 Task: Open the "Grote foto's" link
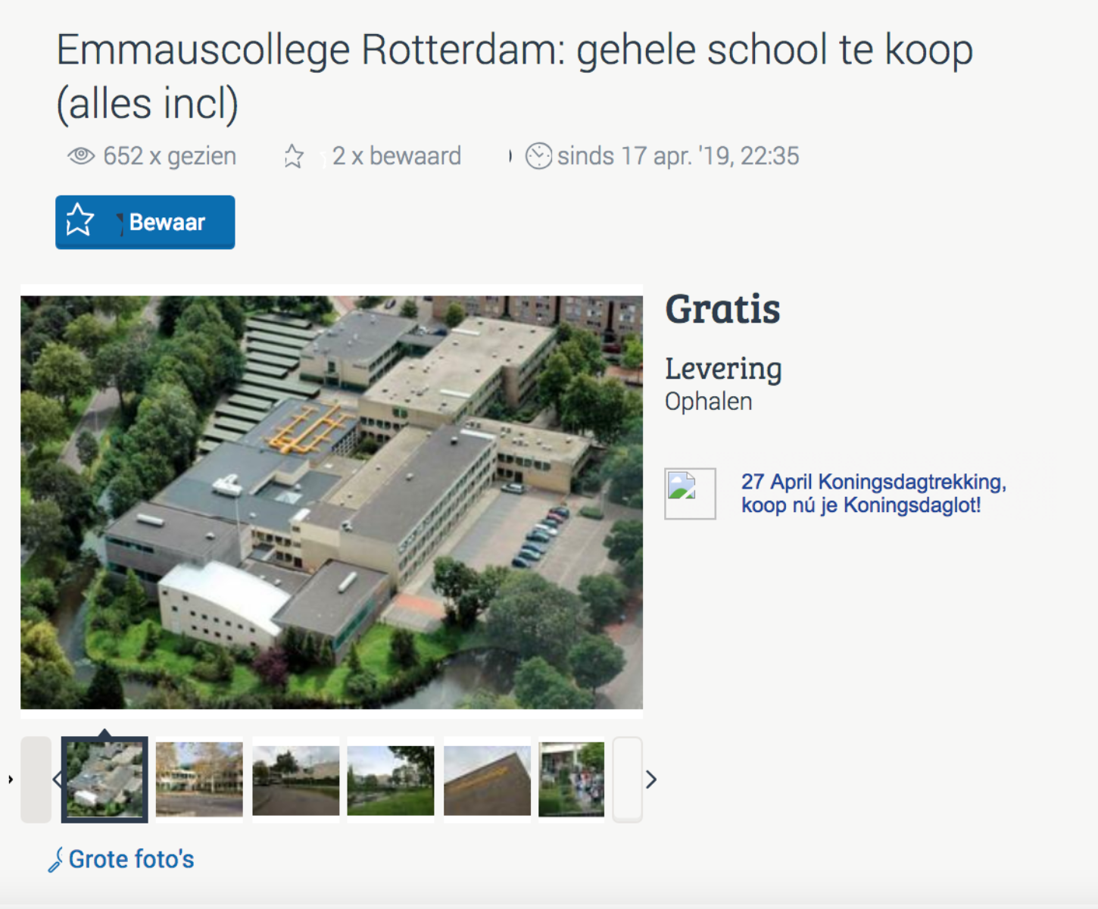point(131,860)
